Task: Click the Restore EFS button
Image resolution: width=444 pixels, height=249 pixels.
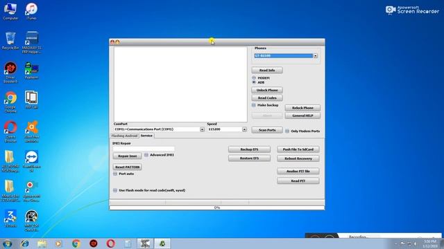Action: coord(249,158)
